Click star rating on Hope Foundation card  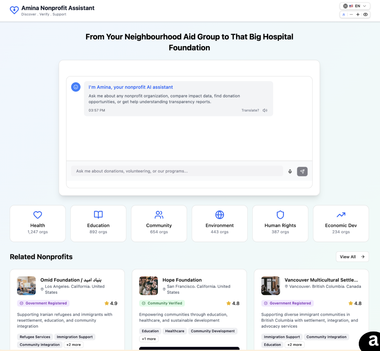(233, 303)
